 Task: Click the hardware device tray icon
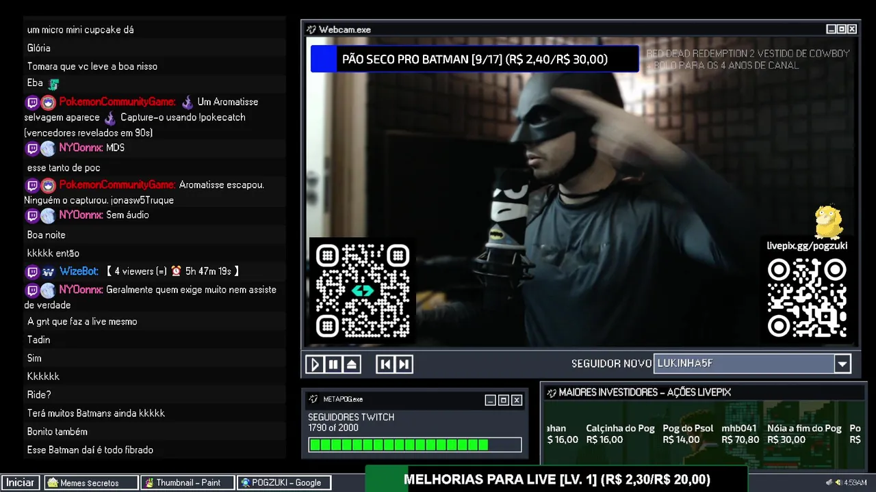829,482
